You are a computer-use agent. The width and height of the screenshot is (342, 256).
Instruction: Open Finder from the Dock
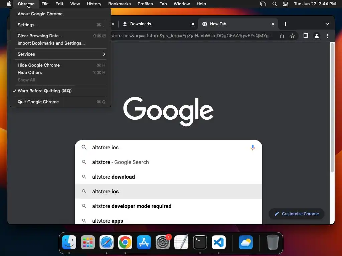(x=69, y=242)
